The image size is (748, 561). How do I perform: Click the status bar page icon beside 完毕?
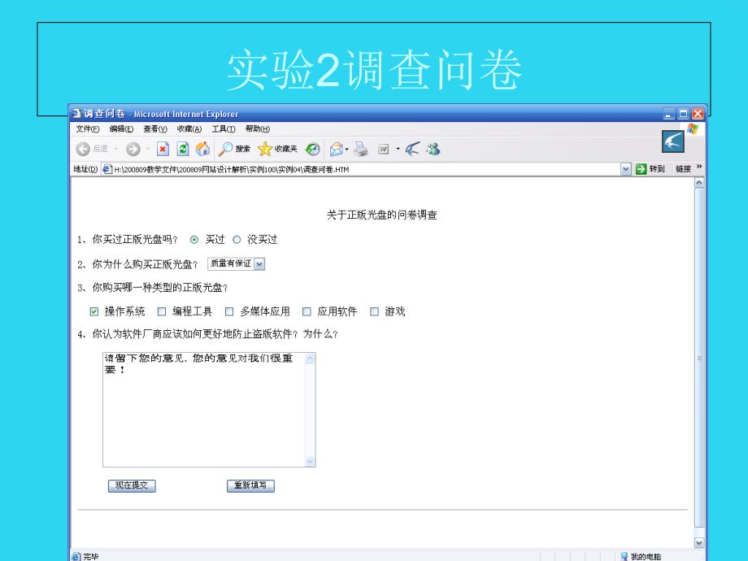coord(76,556)
